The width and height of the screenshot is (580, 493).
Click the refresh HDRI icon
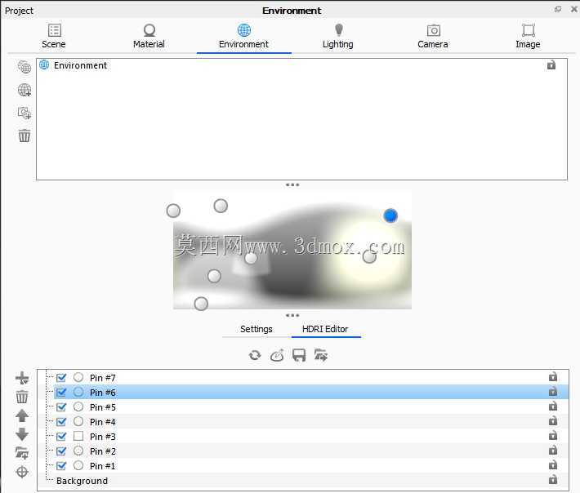[x=255, y=355]
